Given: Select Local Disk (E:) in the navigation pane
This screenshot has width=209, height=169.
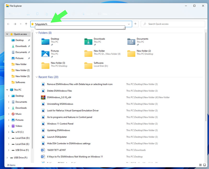Looking at the screenshot, I should point(22,144).
